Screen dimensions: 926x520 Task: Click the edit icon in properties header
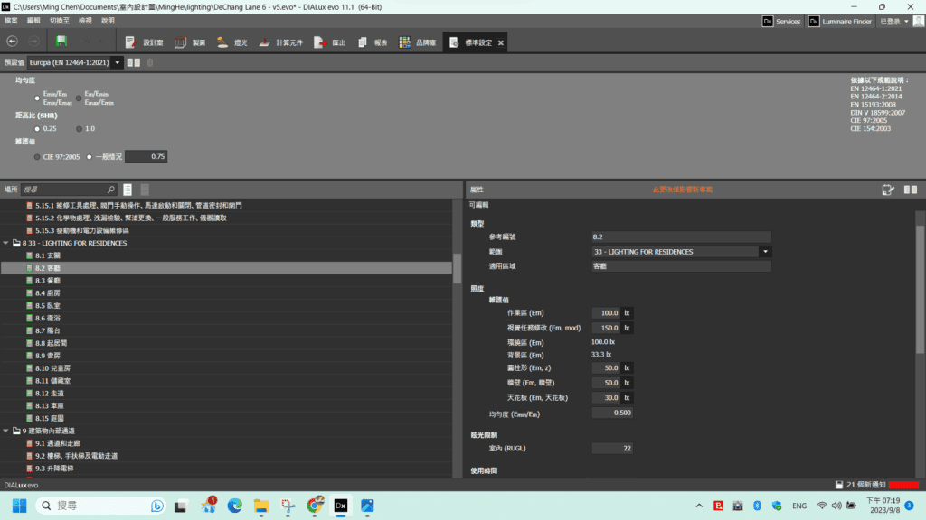[888, 190]
